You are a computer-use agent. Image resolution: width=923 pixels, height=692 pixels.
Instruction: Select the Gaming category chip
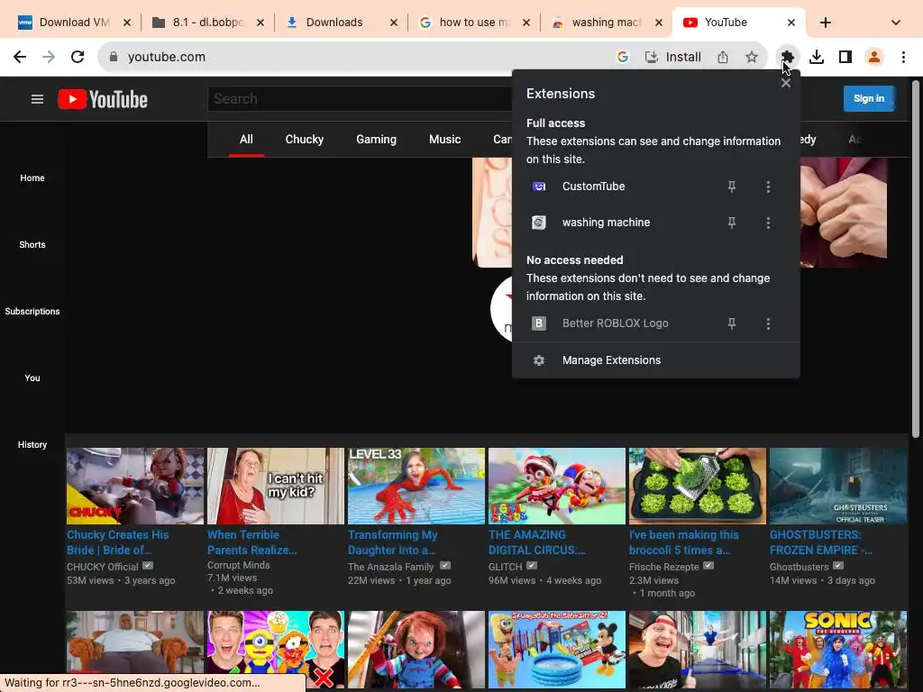click(x=376, y=140)
